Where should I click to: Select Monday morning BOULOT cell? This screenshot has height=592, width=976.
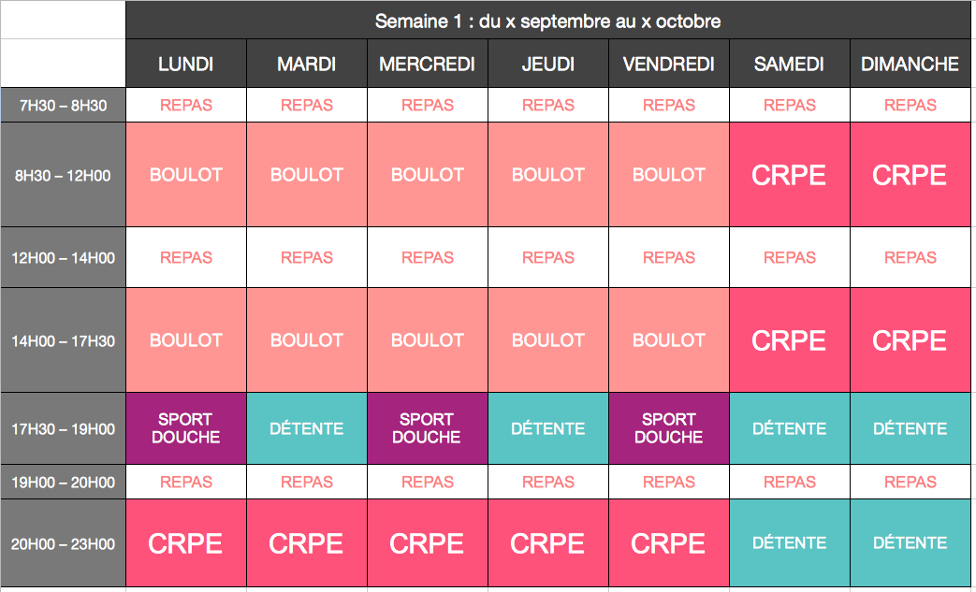click(x=186, y=175)
